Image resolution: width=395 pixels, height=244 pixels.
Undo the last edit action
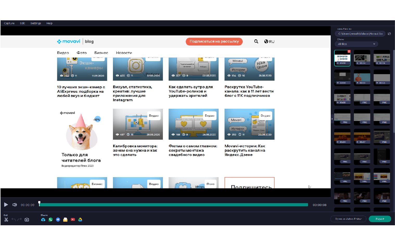point(14,220)
